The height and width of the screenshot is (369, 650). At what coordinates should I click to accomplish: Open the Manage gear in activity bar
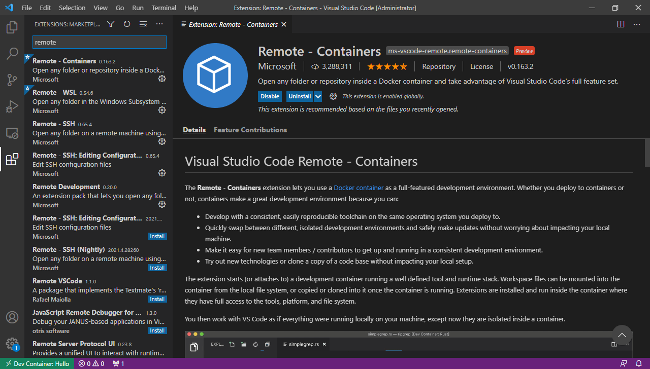12,344
